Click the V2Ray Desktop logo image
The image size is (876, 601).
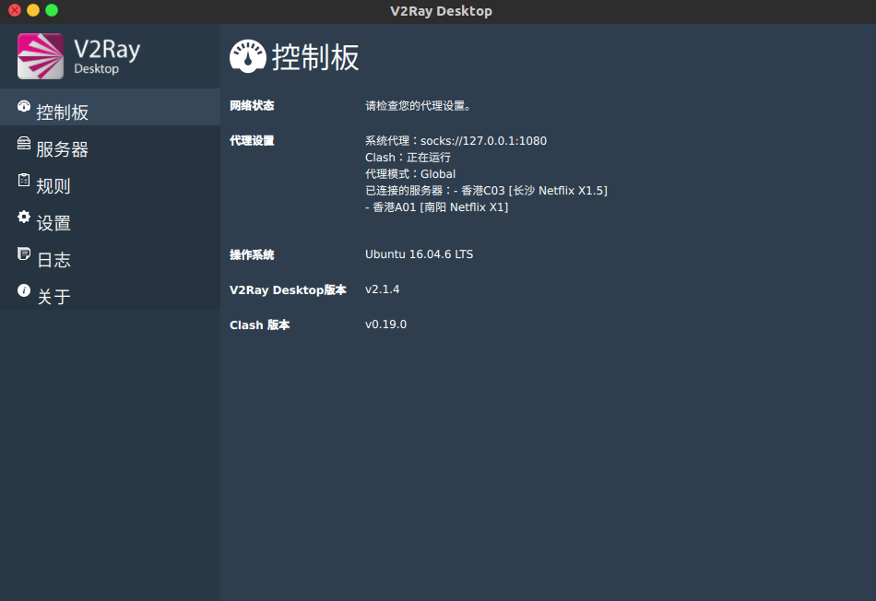(x=41, y=56)
